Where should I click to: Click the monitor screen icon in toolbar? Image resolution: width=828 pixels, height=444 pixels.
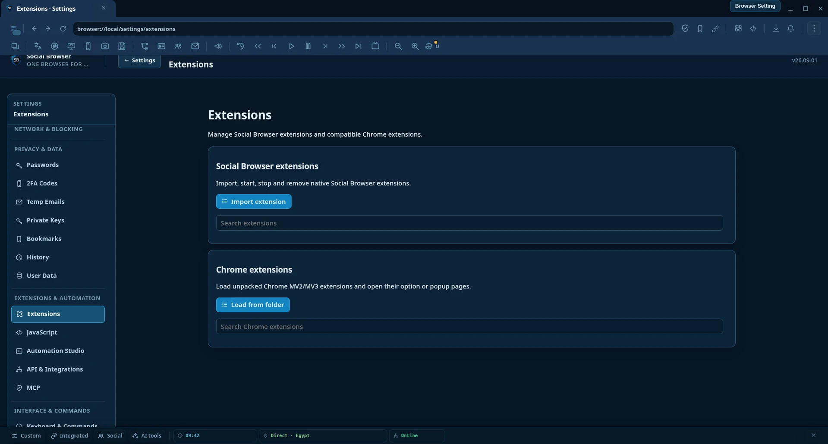(71, 46)
